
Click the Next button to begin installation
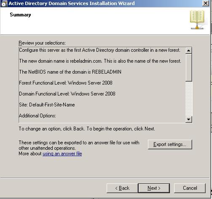(154, 188)
